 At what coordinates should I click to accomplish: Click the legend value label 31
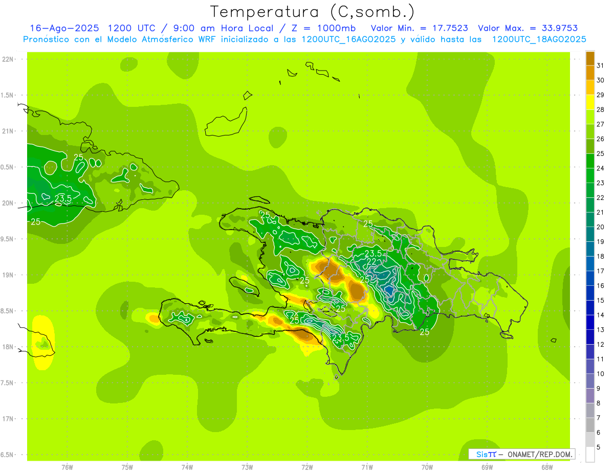(600, 65)
